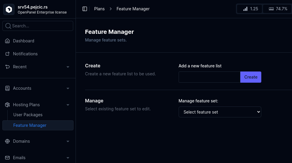Expand the Emails menu arrow
292x163 pixels.
click(68, 158)
